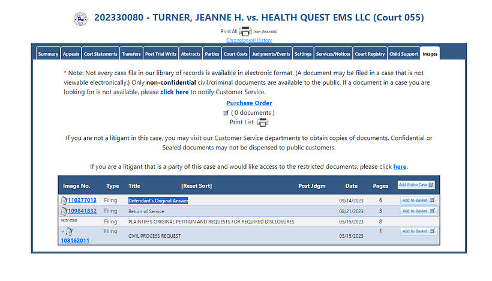Click the 'here' restricted documents link

(400, 167)
